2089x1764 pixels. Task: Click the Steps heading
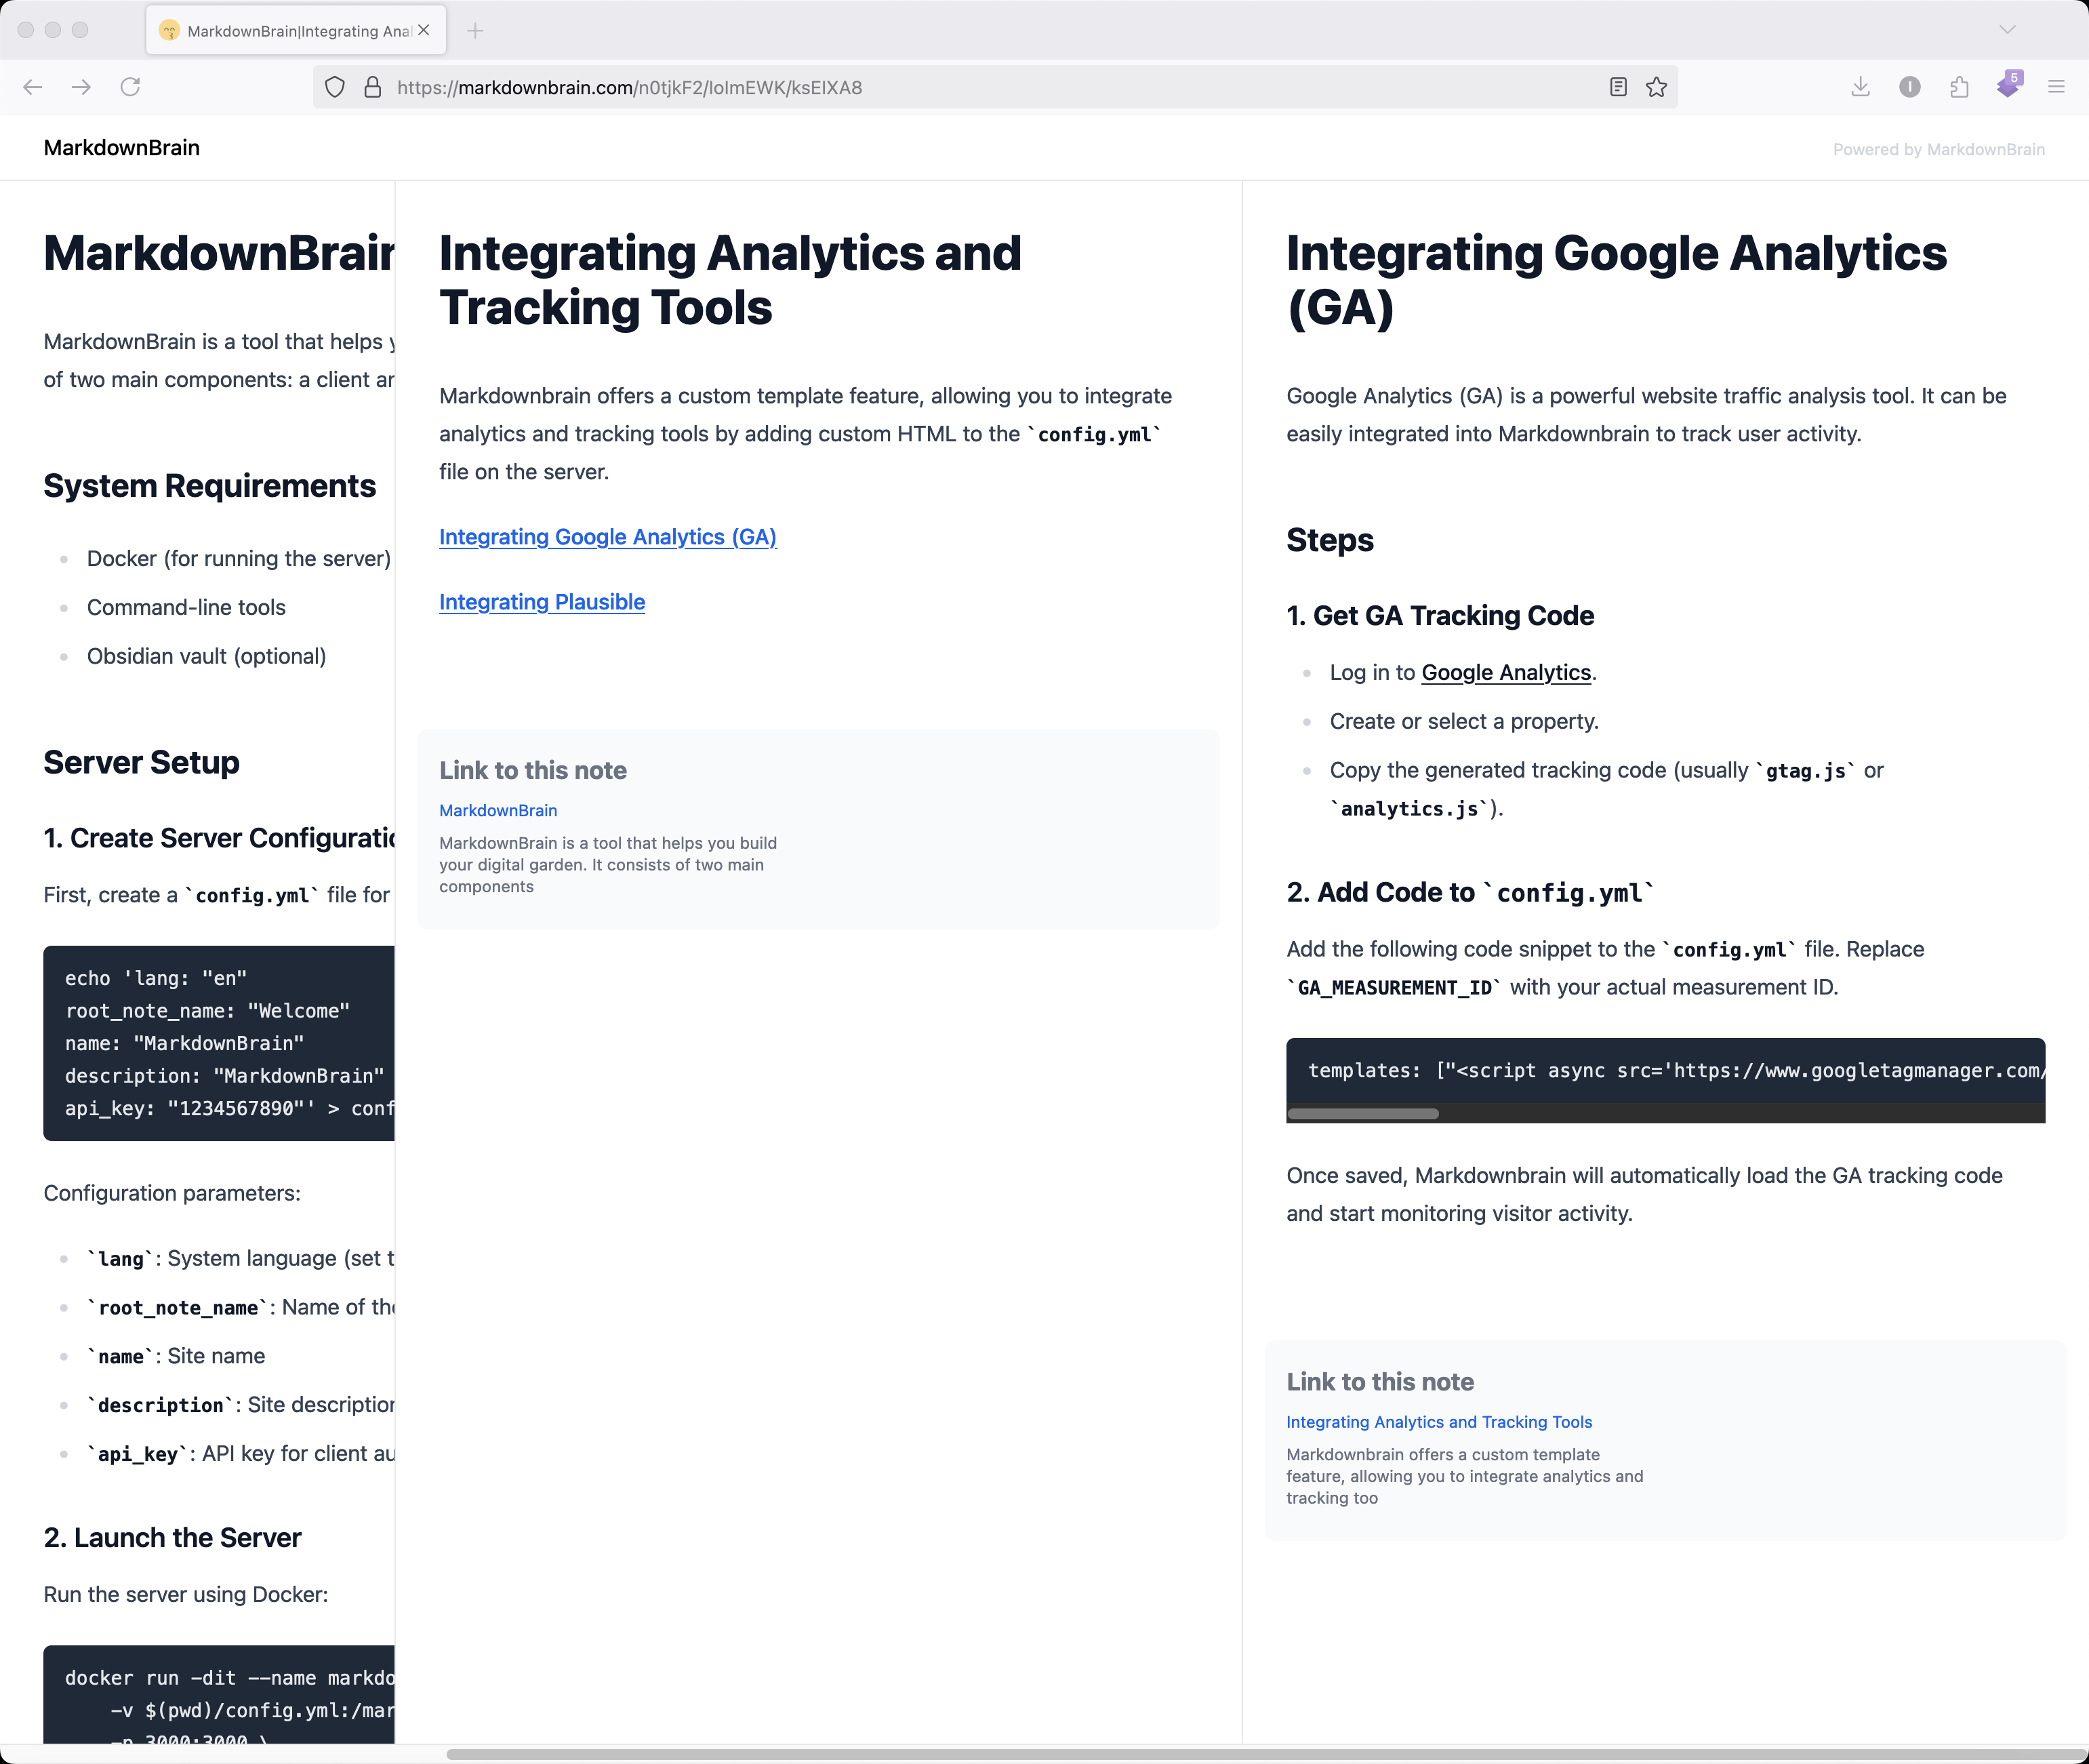(1329, 540)
